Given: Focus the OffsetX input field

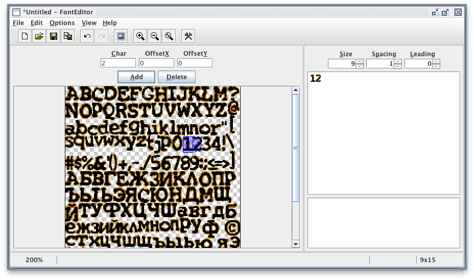Looking at the screenshot, I should click(157, 63).
